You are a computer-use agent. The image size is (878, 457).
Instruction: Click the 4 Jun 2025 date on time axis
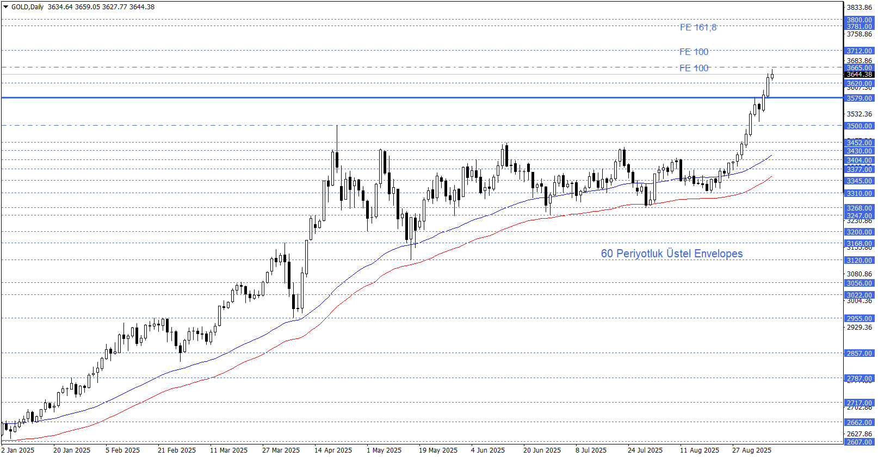click(488, 450)
